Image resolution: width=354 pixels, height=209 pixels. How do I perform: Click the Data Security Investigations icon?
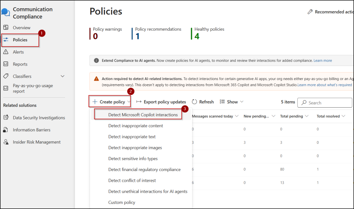[x=6, y=117]
